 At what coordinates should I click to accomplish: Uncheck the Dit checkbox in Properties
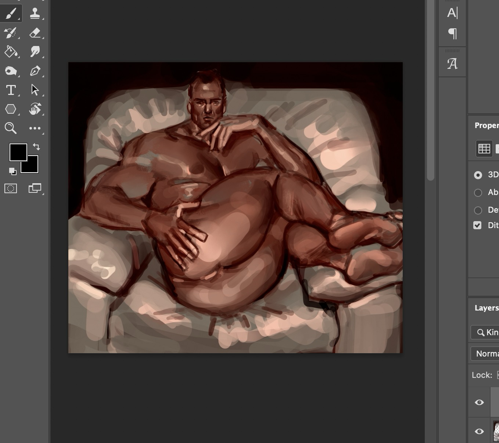click(477, 225)
